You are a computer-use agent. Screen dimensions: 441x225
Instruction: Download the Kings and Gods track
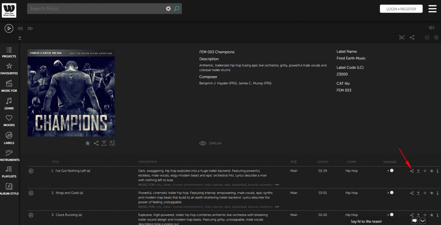pyautogui.click(x=418, y=193)
